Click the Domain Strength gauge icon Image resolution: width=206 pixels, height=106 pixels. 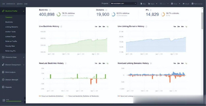click(x=3, y=80)
